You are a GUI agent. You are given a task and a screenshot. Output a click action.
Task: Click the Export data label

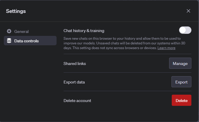tap(74, 82)
